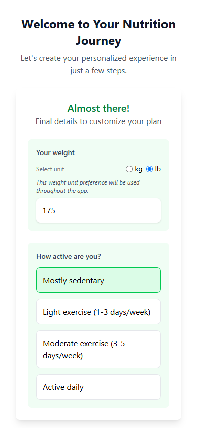Select the lb radio button

click(x=149, y=169)
